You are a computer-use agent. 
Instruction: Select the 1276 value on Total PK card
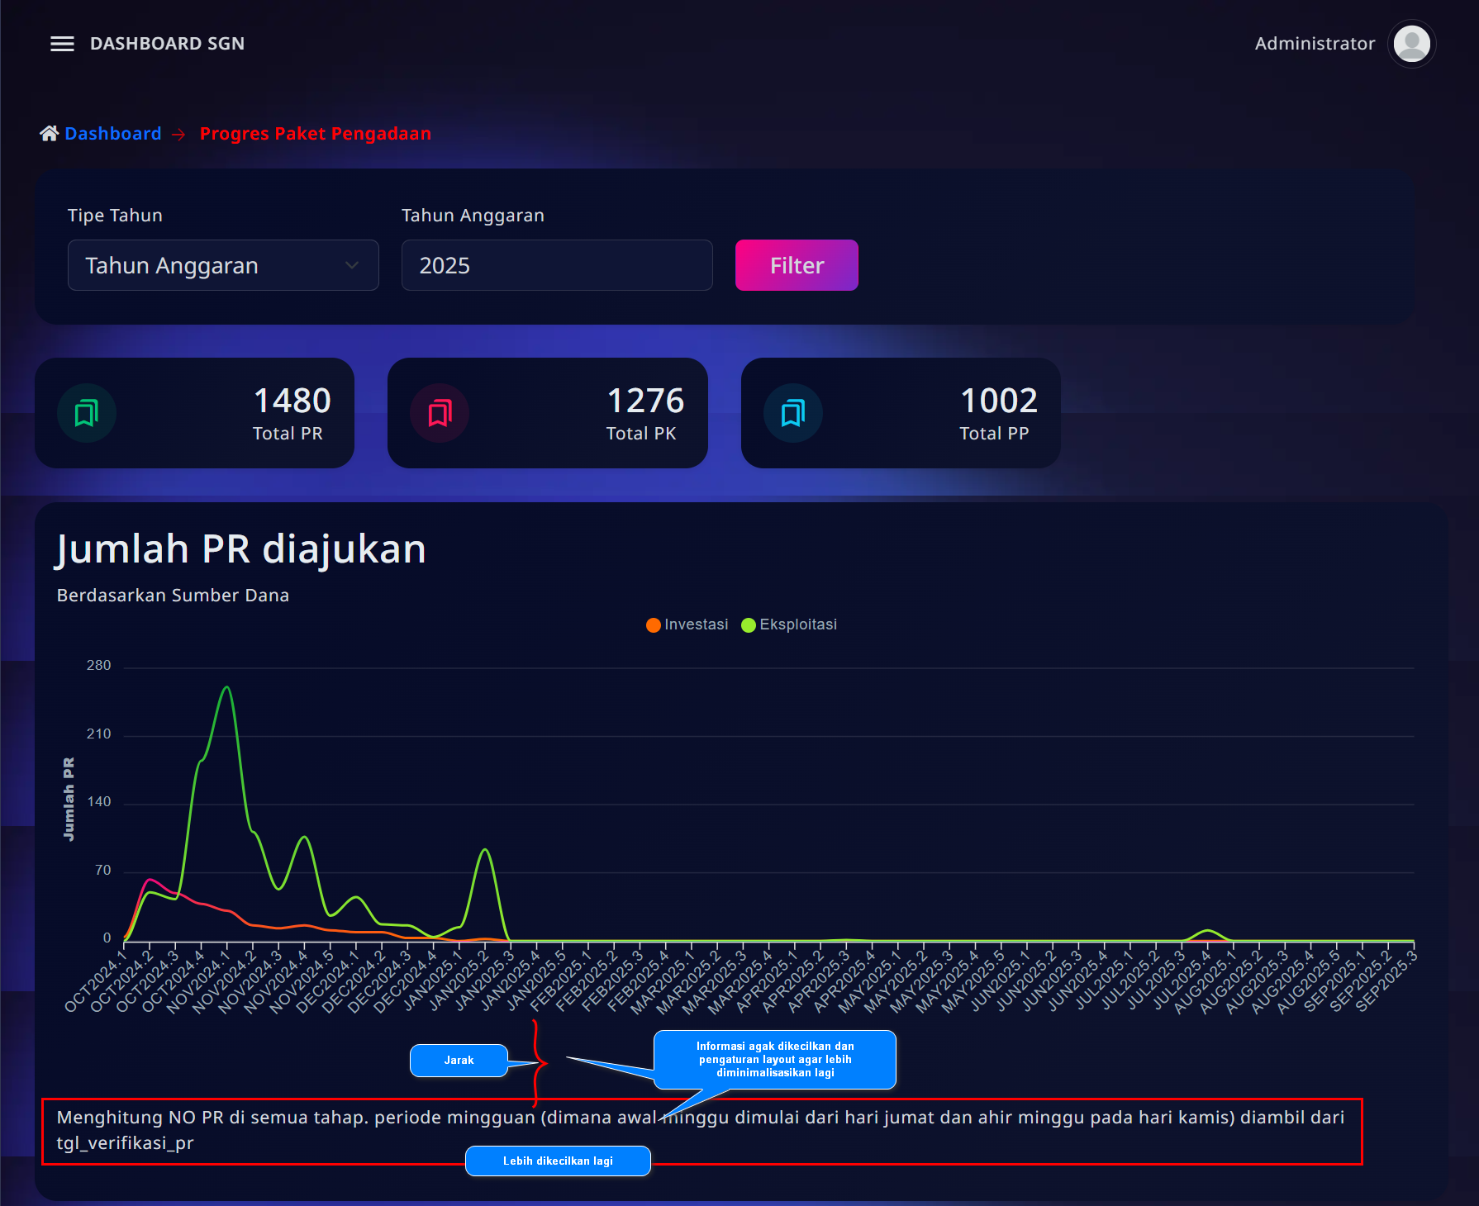click(645, 401)
